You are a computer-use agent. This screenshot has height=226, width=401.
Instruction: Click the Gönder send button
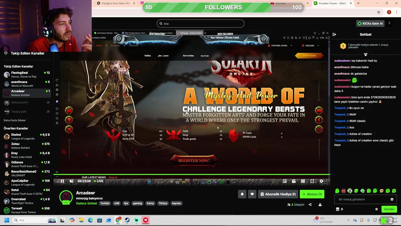click(389, 209)
